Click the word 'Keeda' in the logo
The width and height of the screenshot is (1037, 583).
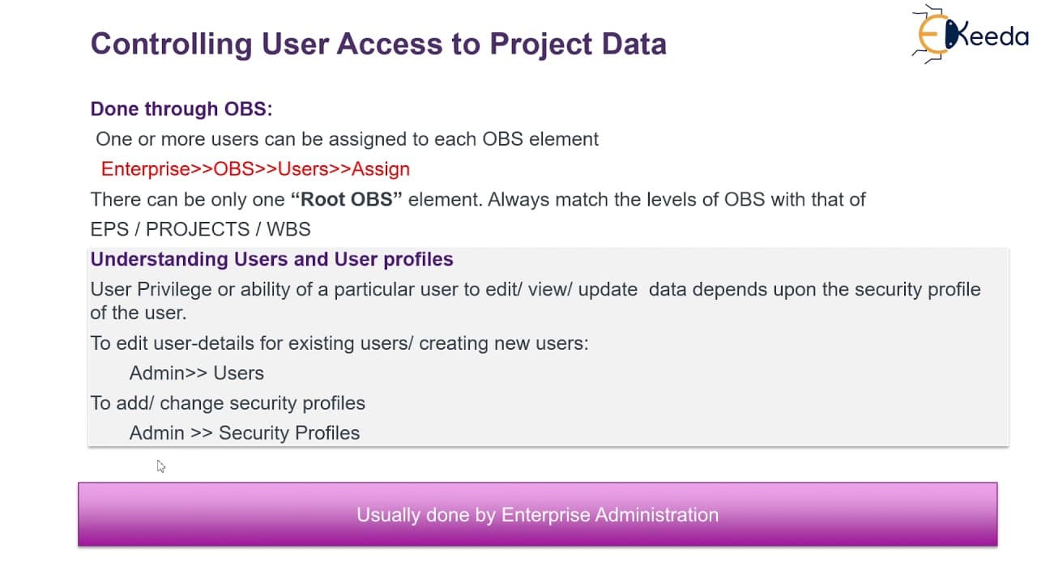click(990, 36)
